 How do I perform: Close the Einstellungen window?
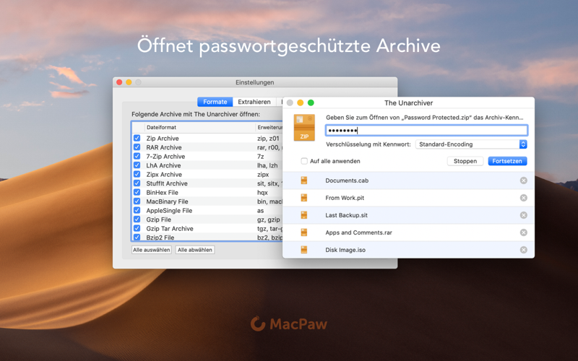119,82
